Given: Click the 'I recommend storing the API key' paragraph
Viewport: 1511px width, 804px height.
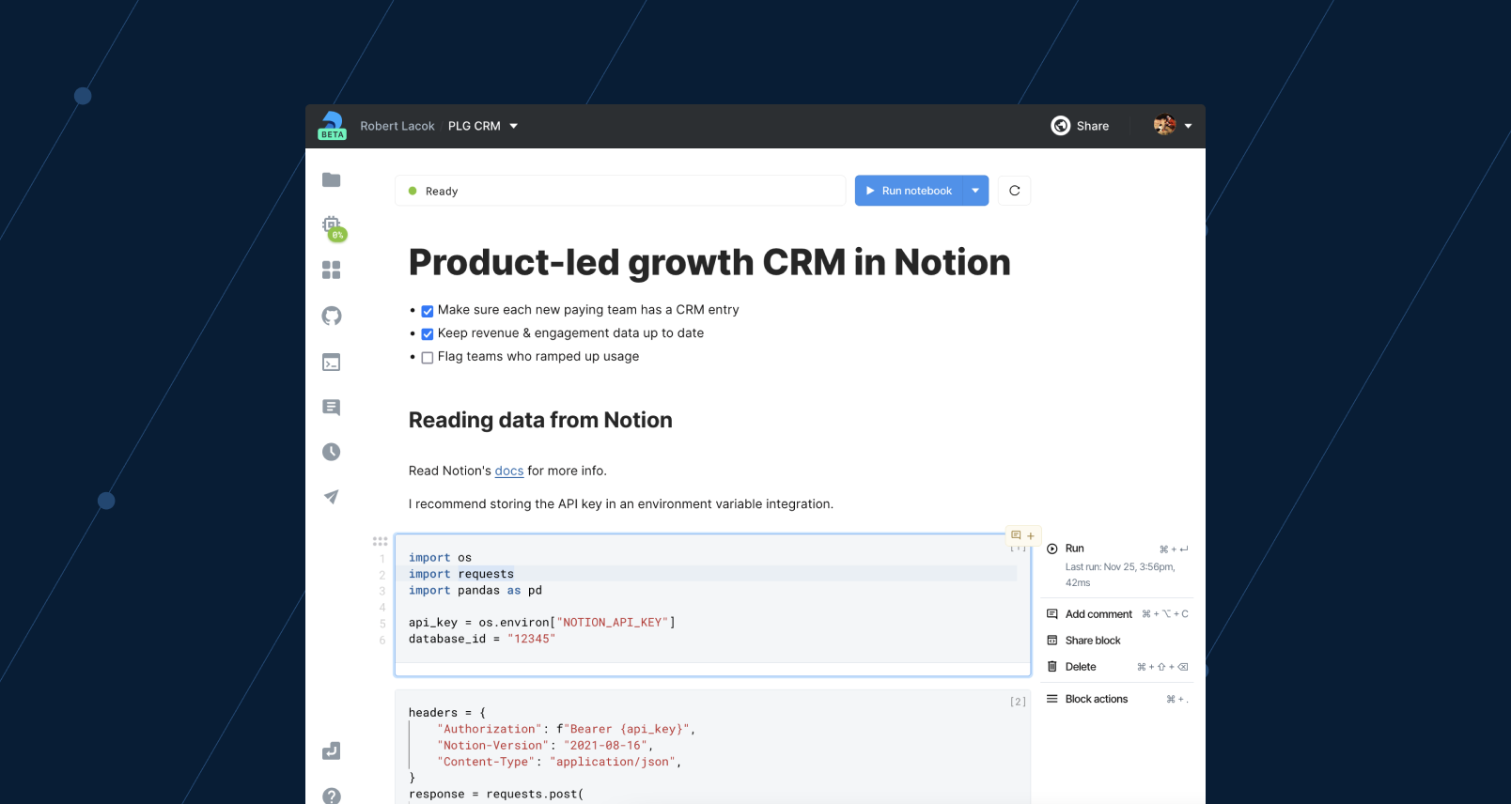Looking at the screenshot, I should (x=621, y=504).
